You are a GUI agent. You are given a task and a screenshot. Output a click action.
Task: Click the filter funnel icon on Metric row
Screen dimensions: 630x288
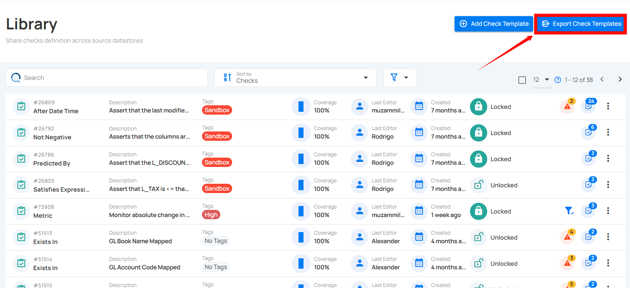point(569,211)
